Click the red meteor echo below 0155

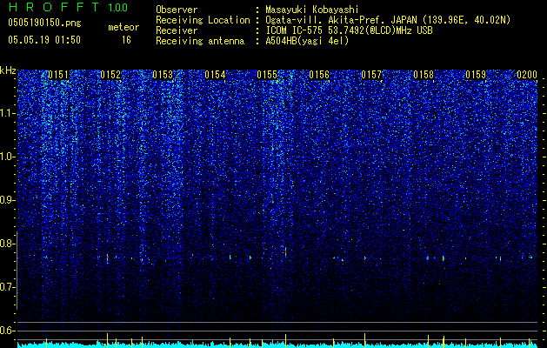click(x=285, y=251)
